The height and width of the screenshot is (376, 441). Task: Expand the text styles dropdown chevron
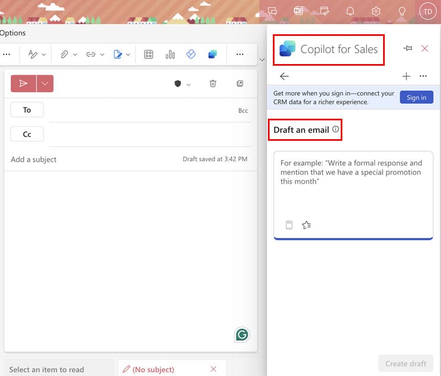click(44, 54)
